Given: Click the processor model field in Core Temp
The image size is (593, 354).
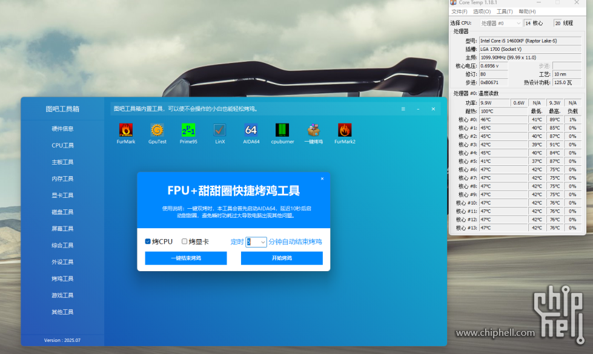Looking at the screenshot, I should coord(530,41).
